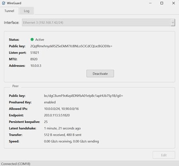
Task: Click the peer public key text
Action: pos(84,96)
